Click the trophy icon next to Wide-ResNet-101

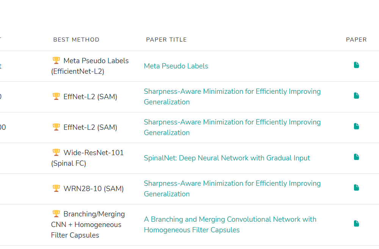coord(56,153)
